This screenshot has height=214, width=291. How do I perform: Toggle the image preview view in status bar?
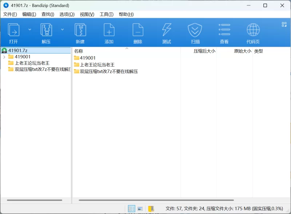pyautogui.click(x=140, y=209)
